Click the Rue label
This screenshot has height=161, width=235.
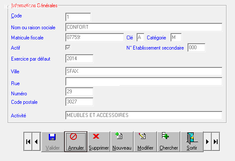15,83
